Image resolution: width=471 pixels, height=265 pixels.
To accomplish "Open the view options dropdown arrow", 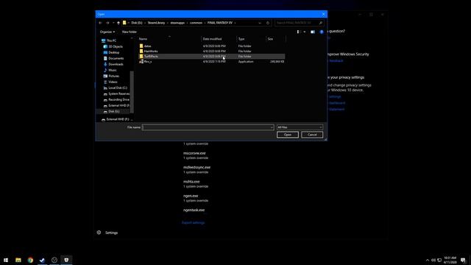I will pos(304,32).
